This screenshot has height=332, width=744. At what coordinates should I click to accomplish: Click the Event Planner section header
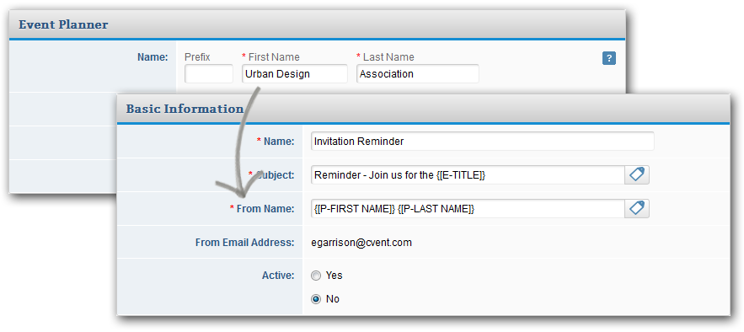pos(63,24)
